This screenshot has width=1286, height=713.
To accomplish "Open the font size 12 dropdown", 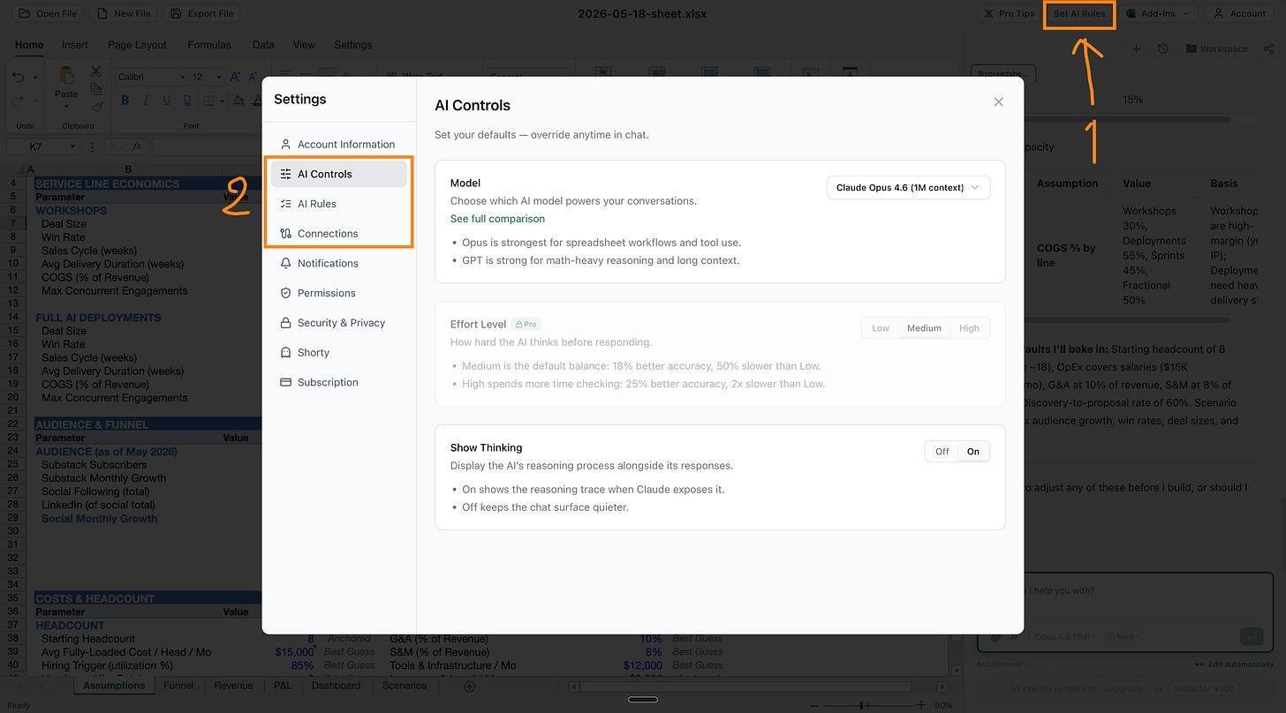I will [x=208, y=77].
